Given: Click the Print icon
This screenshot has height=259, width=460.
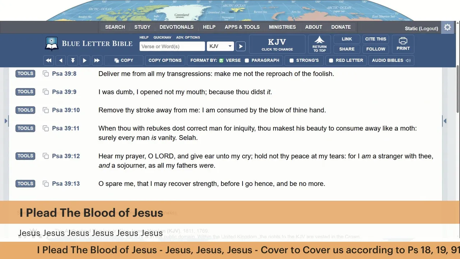Looking at the screenshot, I should pos(403,44).
